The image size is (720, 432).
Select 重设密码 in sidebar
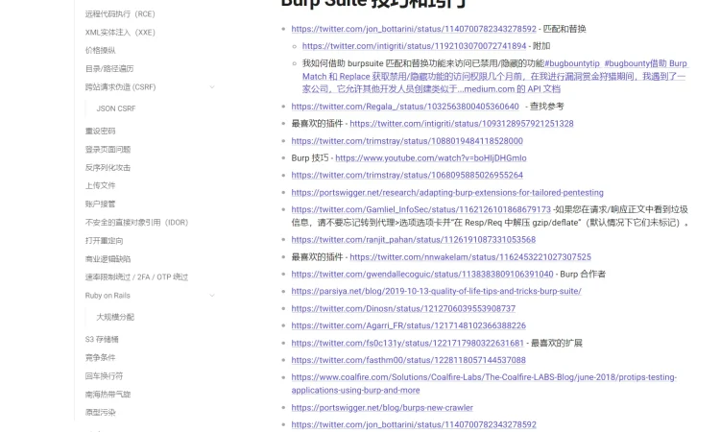(x=100, y=131)
